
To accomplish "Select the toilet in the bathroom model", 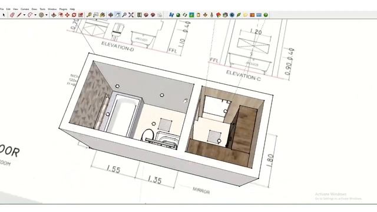I will pos(148,135).
